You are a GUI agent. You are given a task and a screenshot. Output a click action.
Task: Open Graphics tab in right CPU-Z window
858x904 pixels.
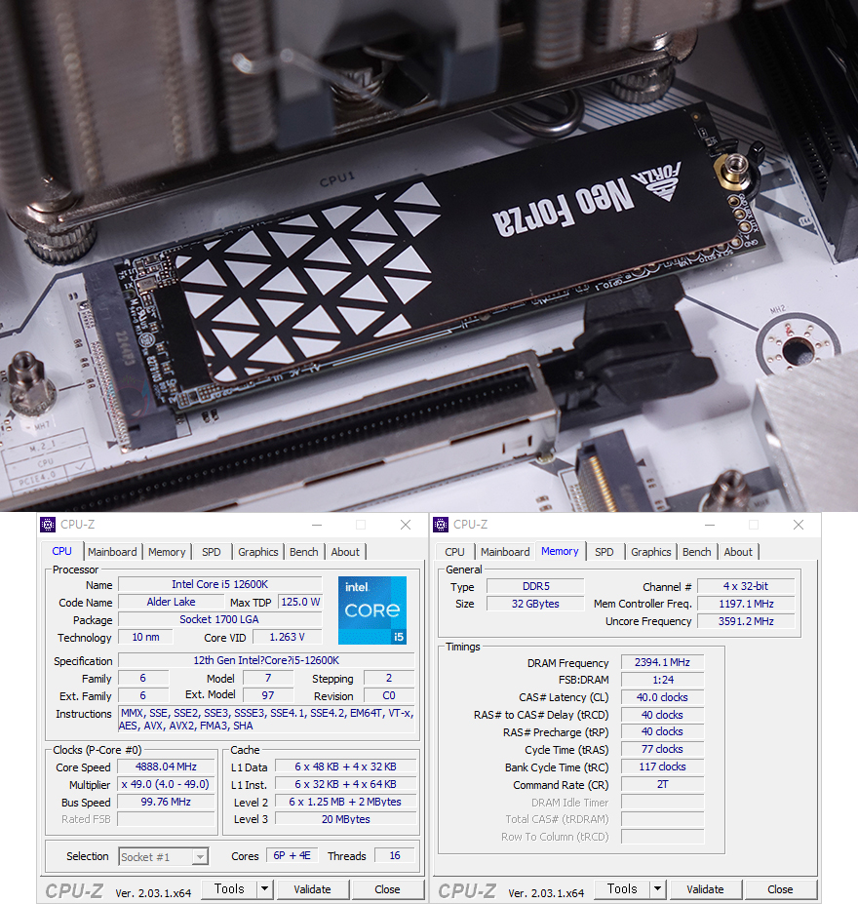(650, 552)
